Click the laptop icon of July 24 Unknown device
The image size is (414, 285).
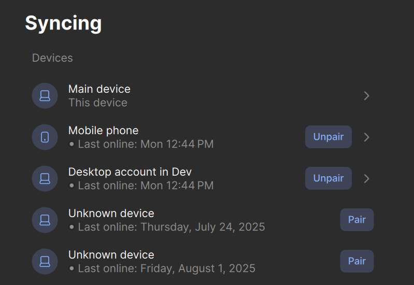point(45,220)
